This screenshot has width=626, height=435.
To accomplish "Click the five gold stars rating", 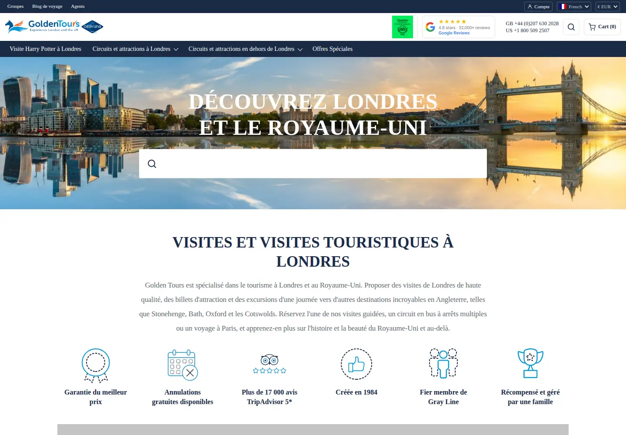I will point(453,21).
